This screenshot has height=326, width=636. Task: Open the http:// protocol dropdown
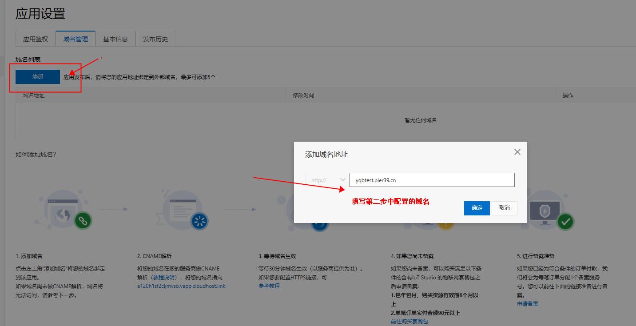[326, 179]
